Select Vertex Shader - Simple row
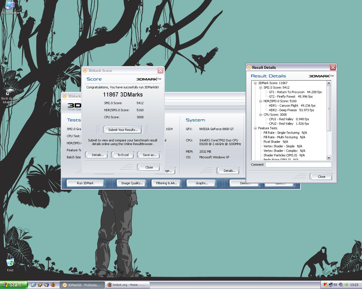The image size is (362, 289). (283, 146)
